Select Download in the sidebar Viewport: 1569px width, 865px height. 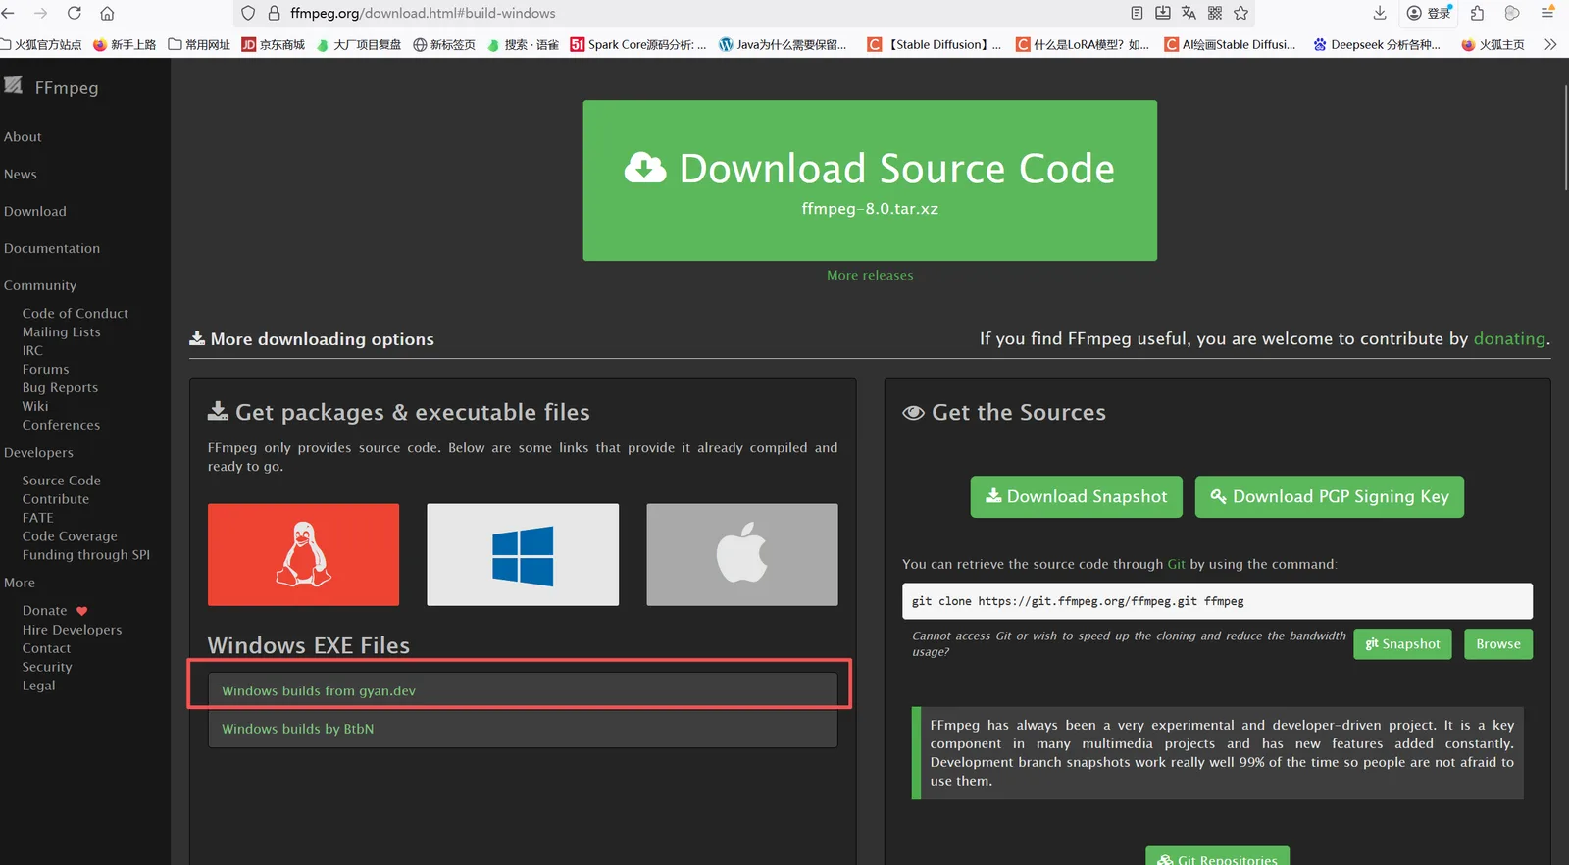(x=35, y=212)
